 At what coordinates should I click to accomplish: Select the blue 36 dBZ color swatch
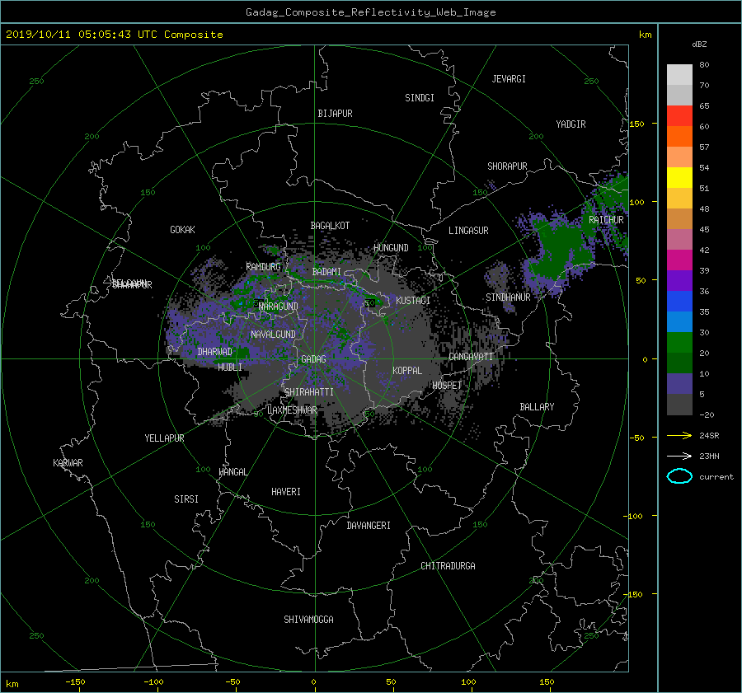tap(679, 301)
